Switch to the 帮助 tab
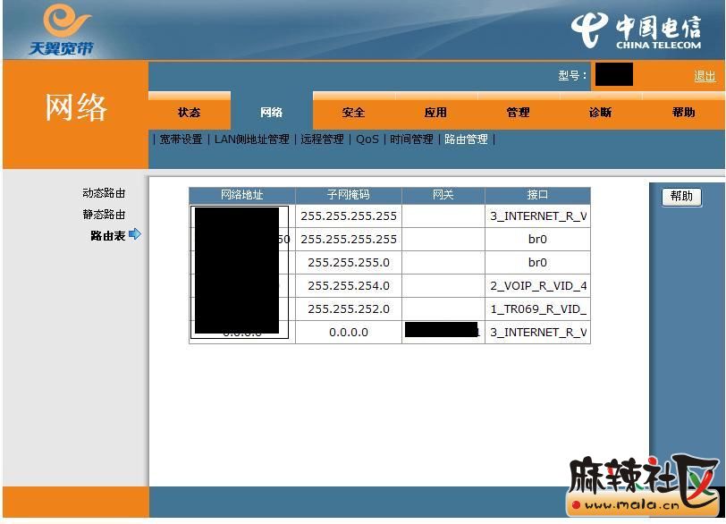726x524 pixels. pos(683,113)
